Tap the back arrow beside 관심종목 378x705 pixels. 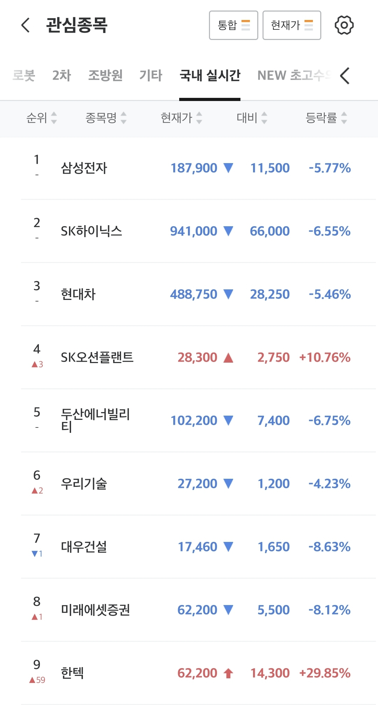(26, 25)
